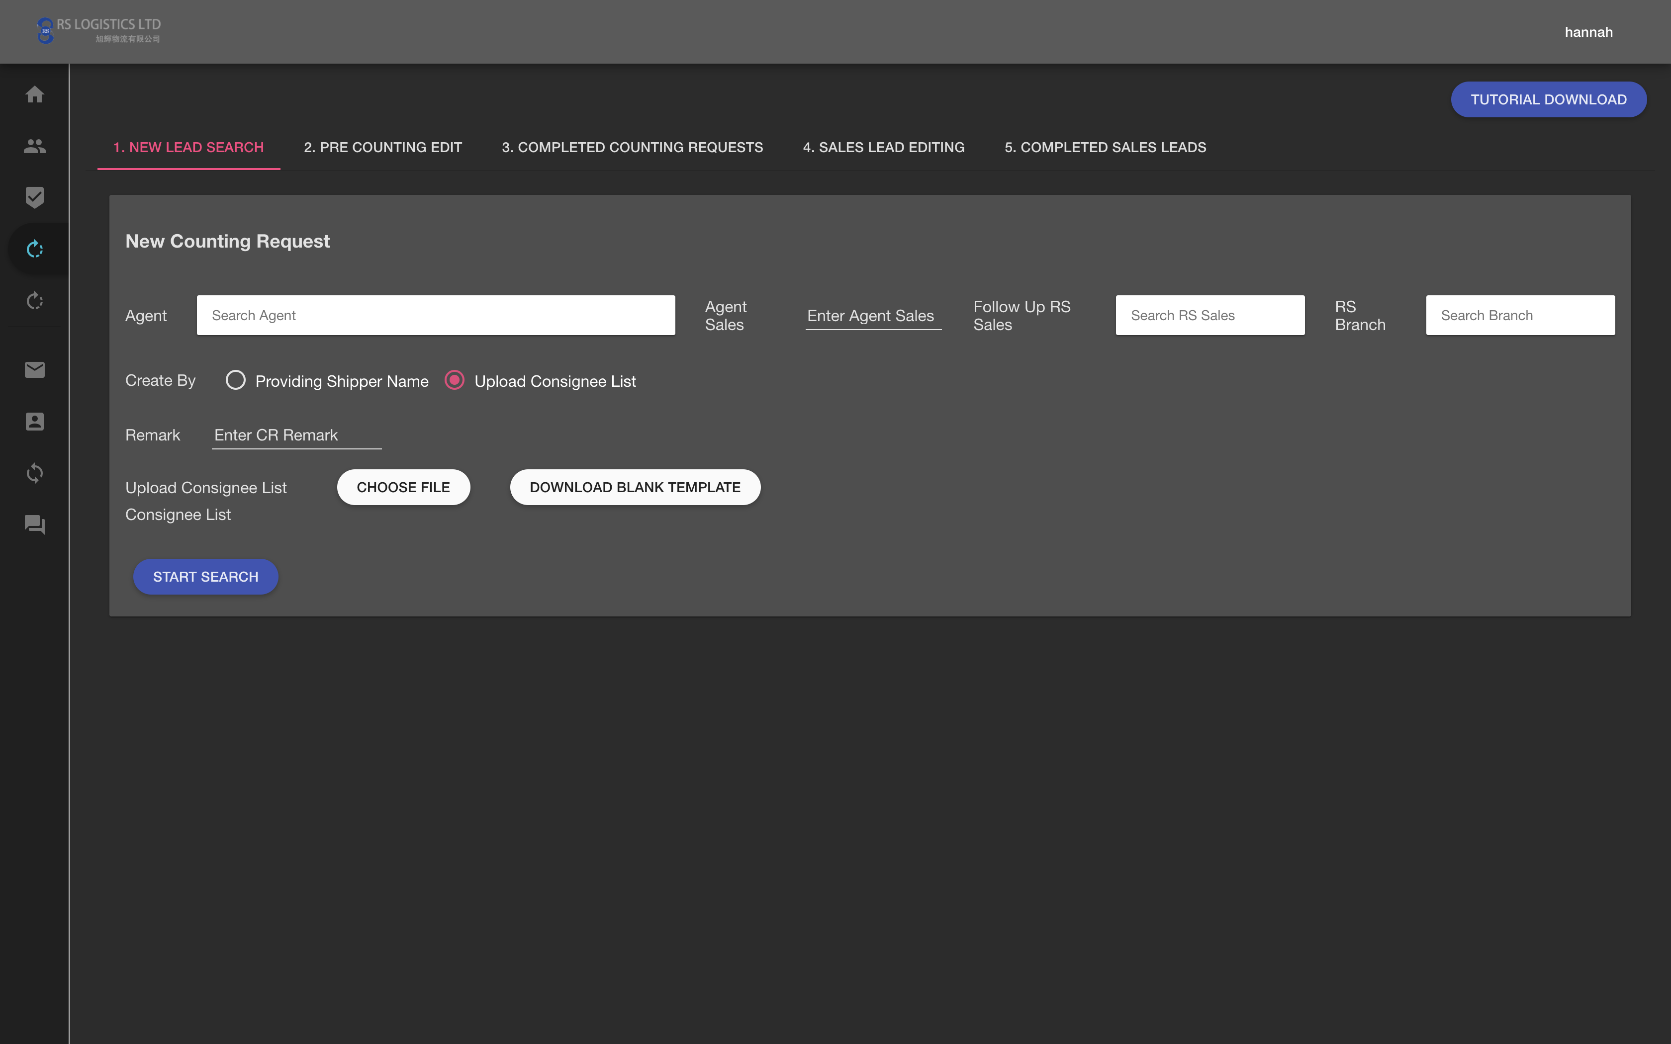
Task: Click Download Blank Template button
Action: click(635, 488)
